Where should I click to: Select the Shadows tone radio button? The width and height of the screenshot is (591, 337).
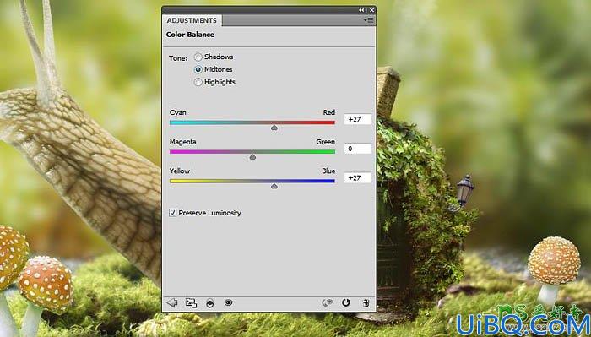point(198,57)
